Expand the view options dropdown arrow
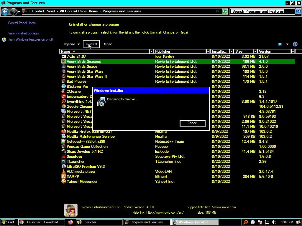The width and height of the screenshot is (302, 226). (x=287, y=44)
